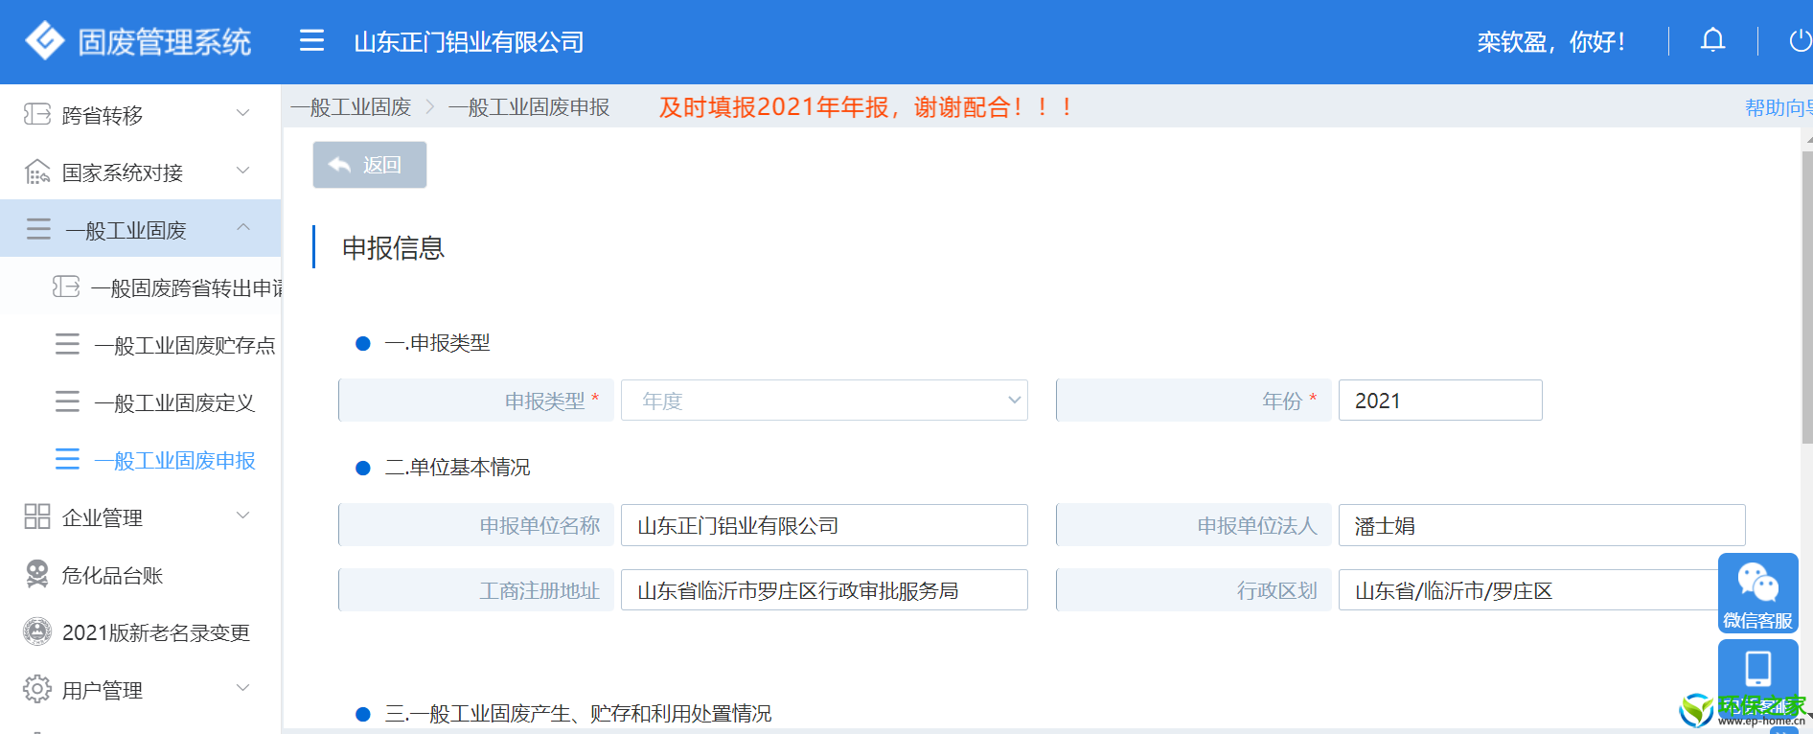Click the 一般工业固废 list icon
Viewport: 1813px width, 734px height.
(x=39, y=229)
